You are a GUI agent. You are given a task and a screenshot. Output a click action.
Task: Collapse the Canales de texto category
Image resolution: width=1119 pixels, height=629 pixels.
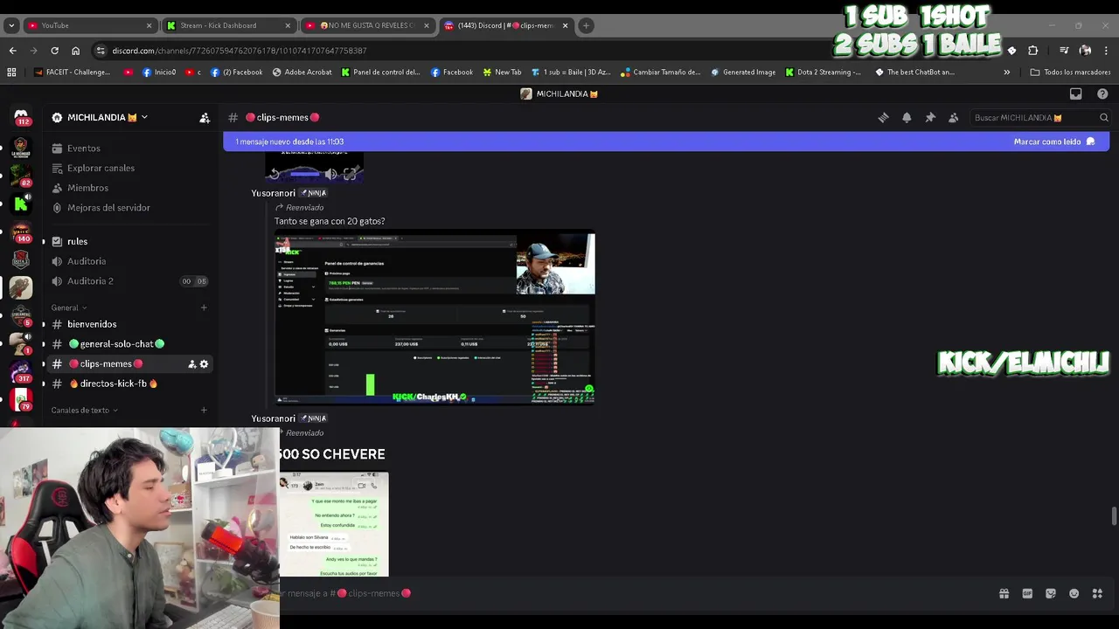pyautogui.click(x=84, y=410)
